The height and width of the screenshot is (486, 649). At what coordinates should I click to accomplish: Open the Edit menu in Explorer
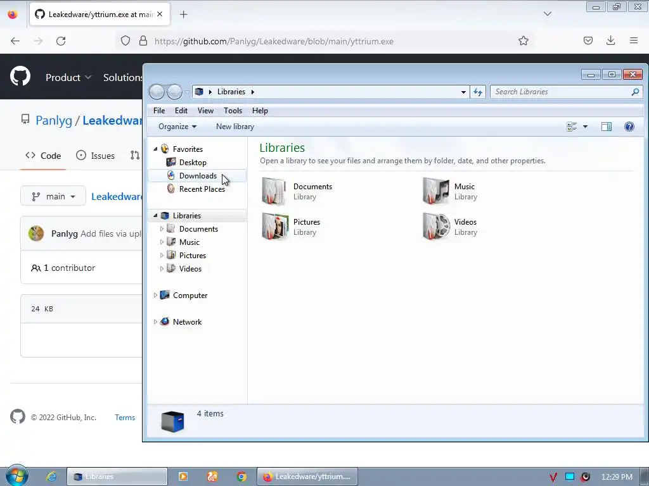coord(181,111)
